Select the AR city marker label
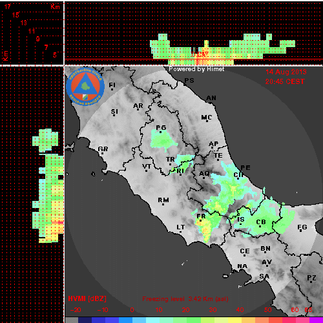The width and height of the screenshot is (323, 323). (x=138, y=106)
